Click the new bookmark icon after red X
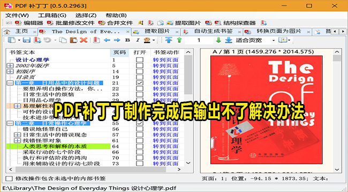 [96, 40]
